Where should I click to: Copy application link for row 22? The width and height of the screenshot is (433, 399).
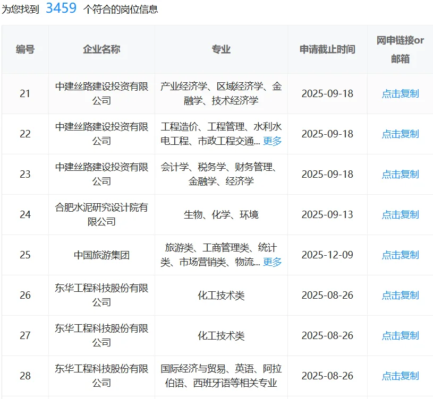[x=400, y=134]
